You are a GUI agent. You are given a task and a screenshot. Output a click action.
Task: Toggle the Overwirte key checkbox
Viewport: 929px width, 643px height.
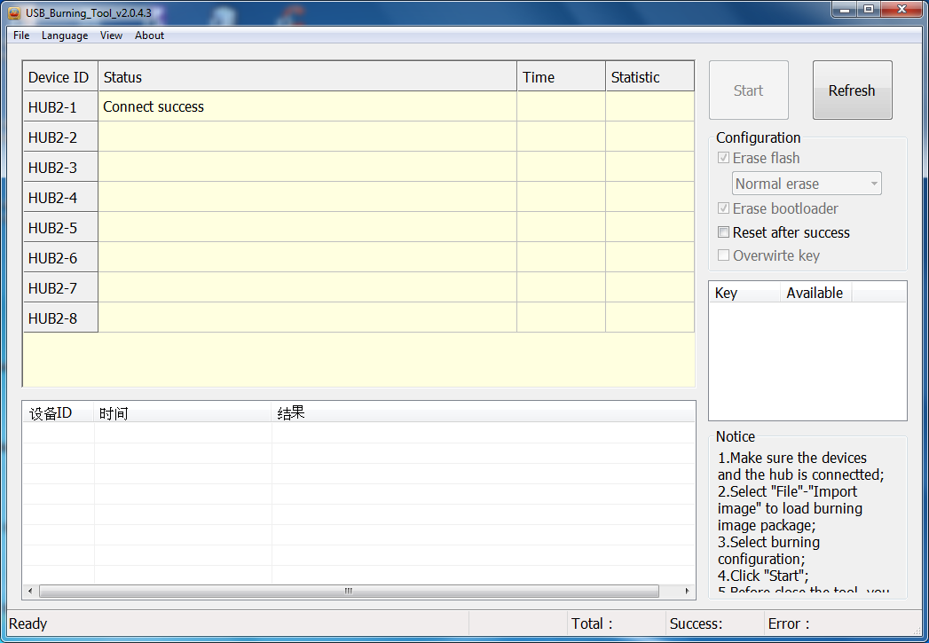coord(724,255)
